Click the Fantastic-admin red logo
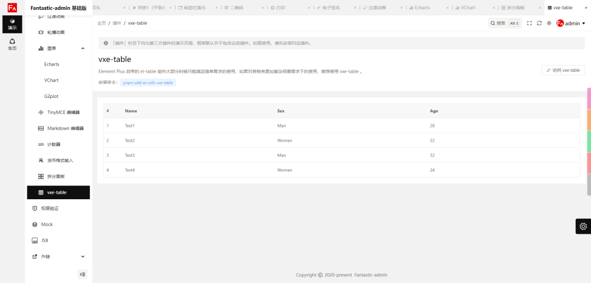The height and width of the screenshot is (283, 591). tap(12, 8)
